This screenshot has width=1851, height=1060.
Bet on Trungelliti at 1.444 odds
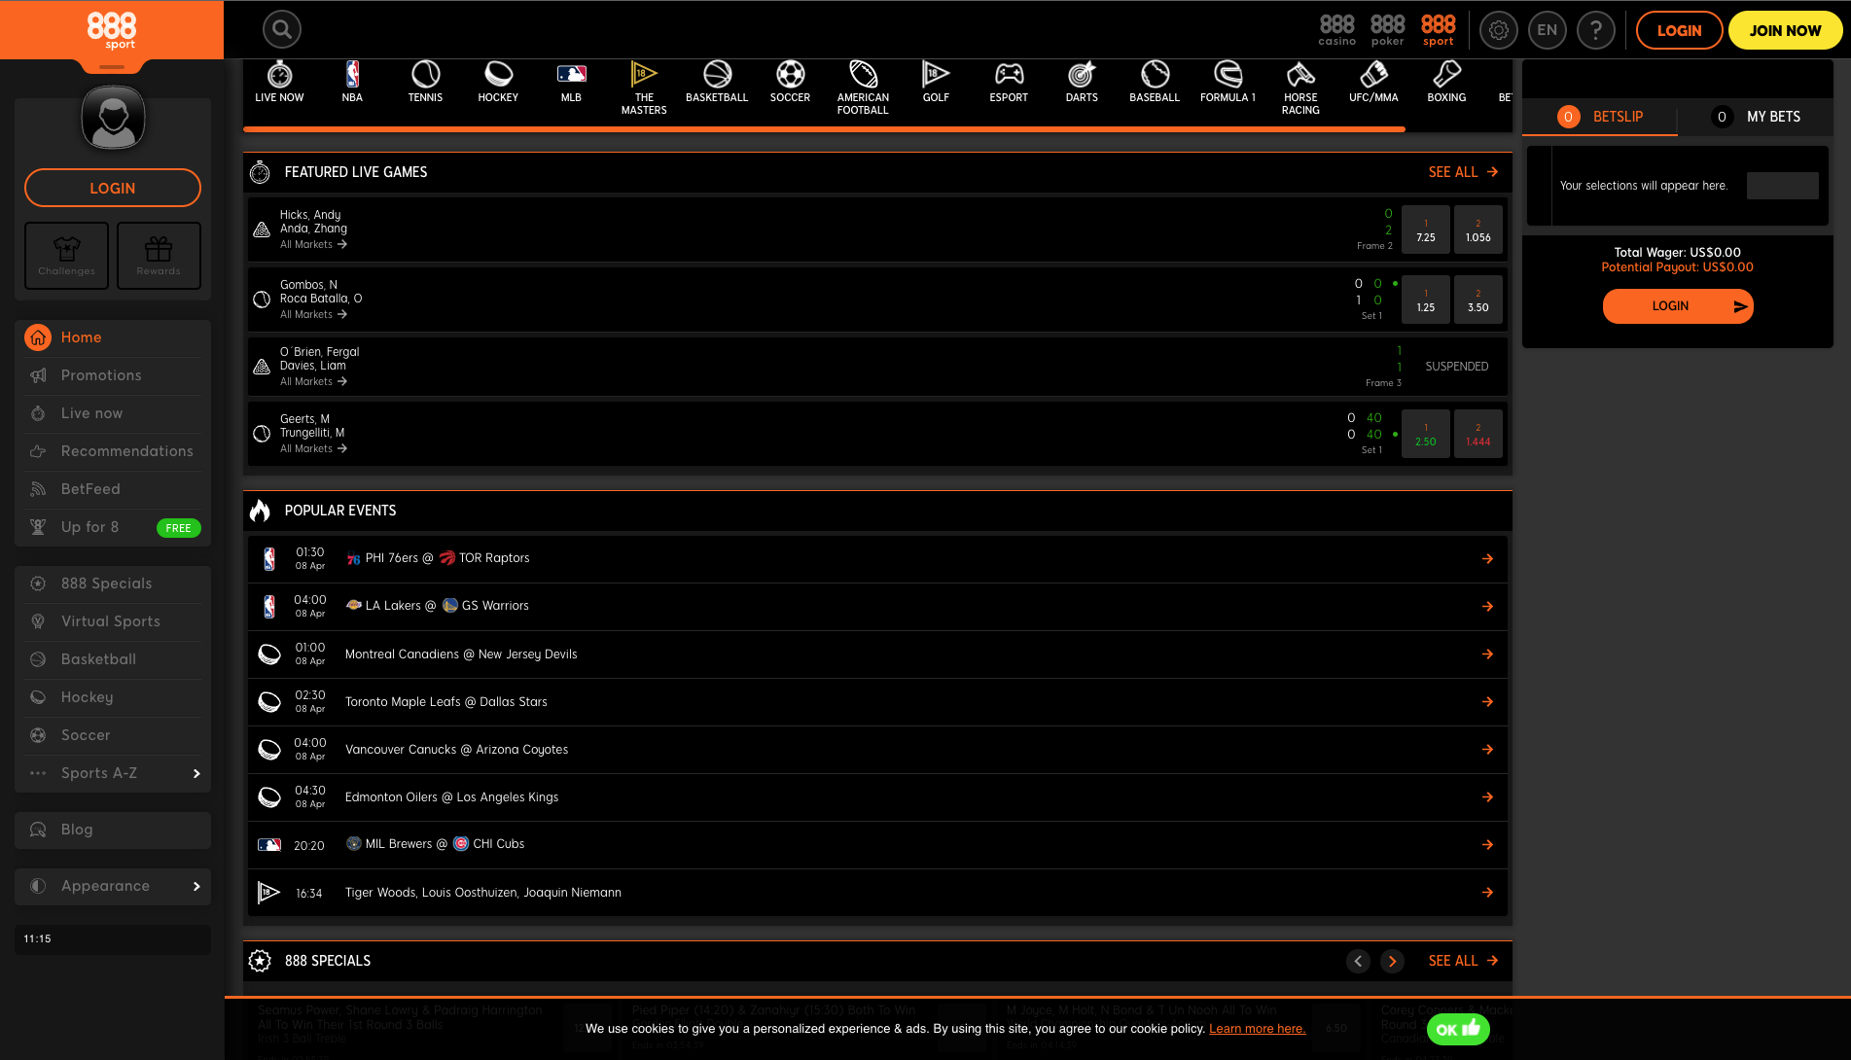tap(1477, 434)
